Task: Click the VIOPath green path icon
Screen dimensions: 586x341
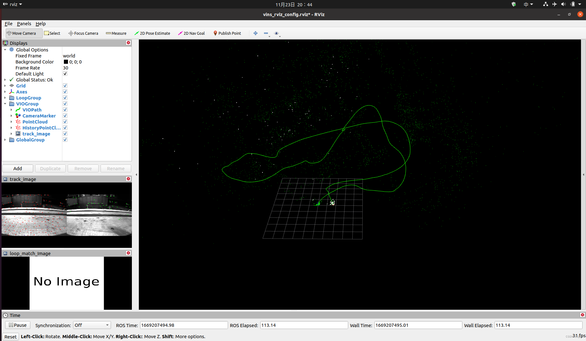Action: (x=18, y=110)
